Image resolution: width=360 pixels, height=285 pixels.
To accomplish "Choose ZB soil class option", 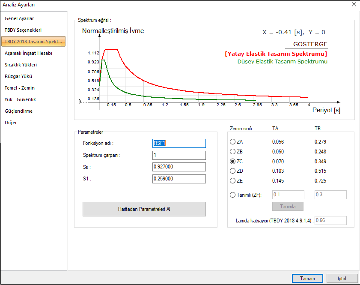I will tap(233, 152).
